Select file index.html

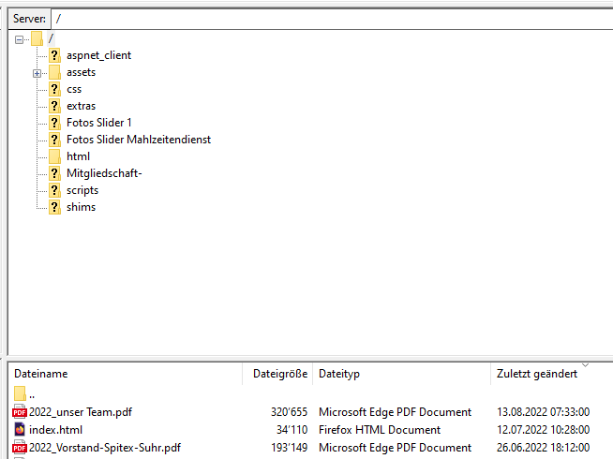55,430
